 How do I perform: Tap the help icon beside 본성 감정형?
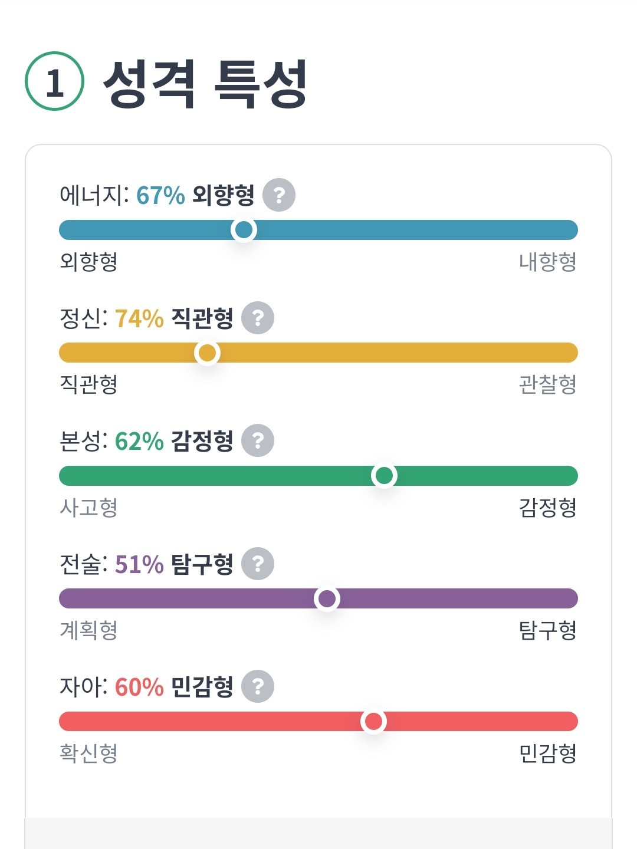coord(258,441)
